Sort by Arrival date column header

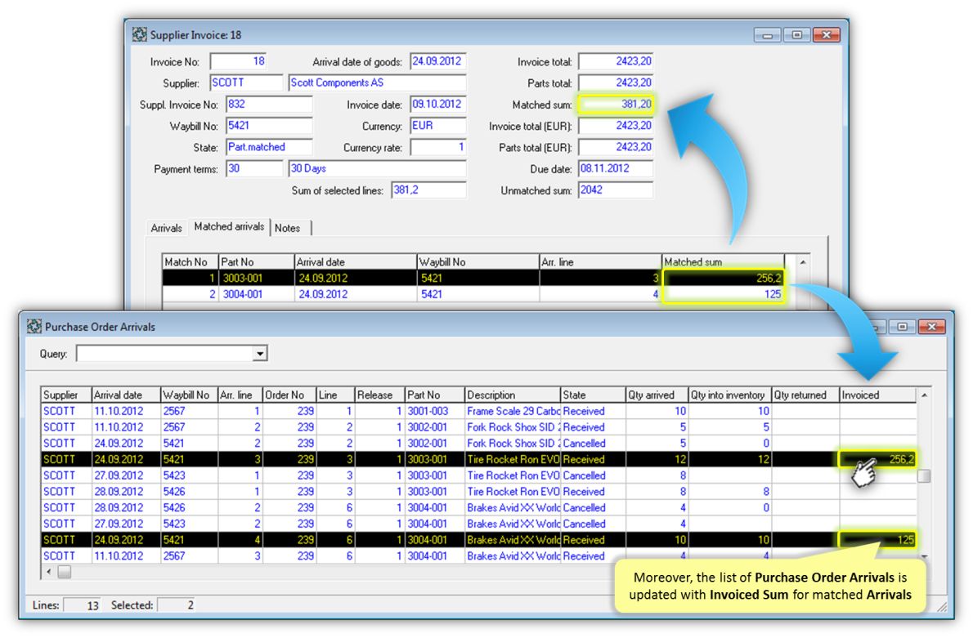125,395
